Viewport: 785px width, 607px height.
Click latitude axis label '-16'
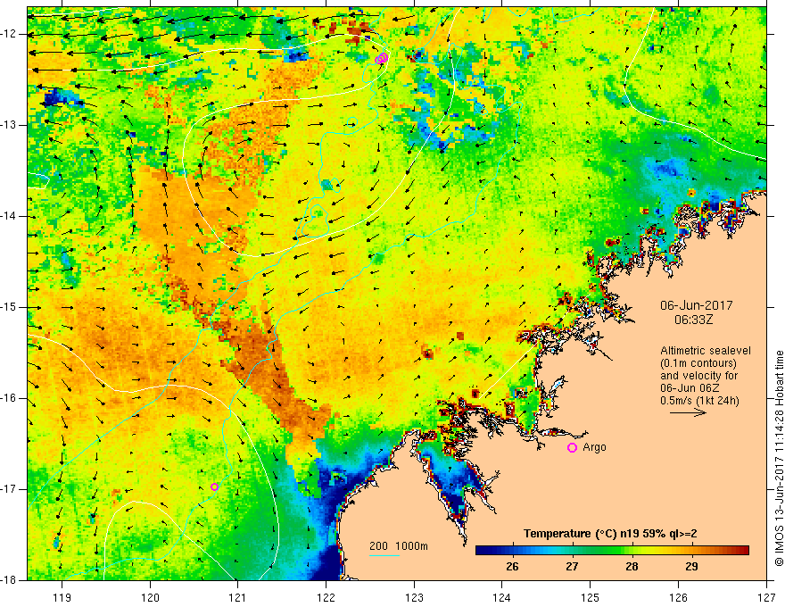(10, 398)
